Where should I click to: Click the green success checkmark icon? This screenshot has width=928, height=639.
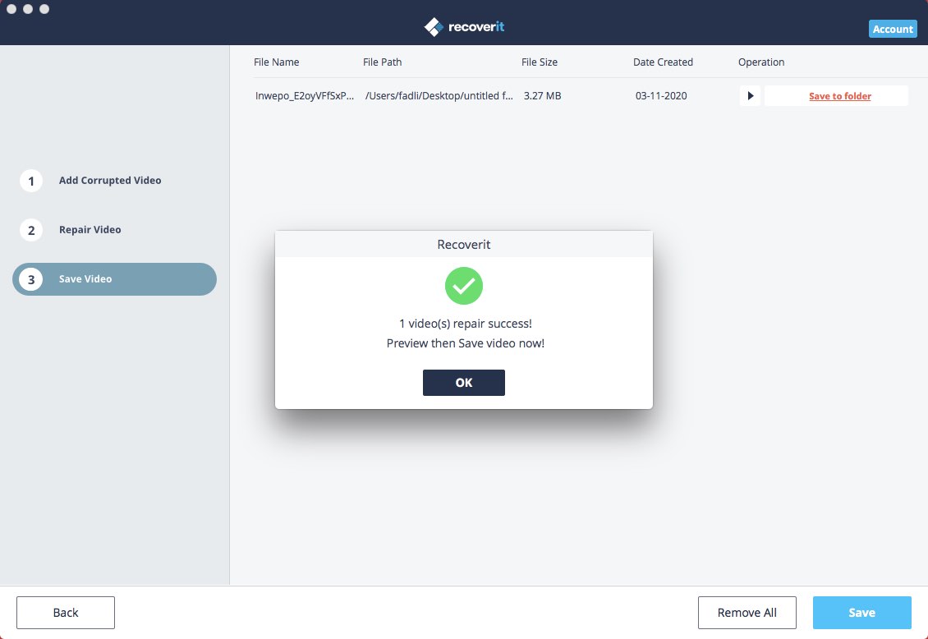463,286
